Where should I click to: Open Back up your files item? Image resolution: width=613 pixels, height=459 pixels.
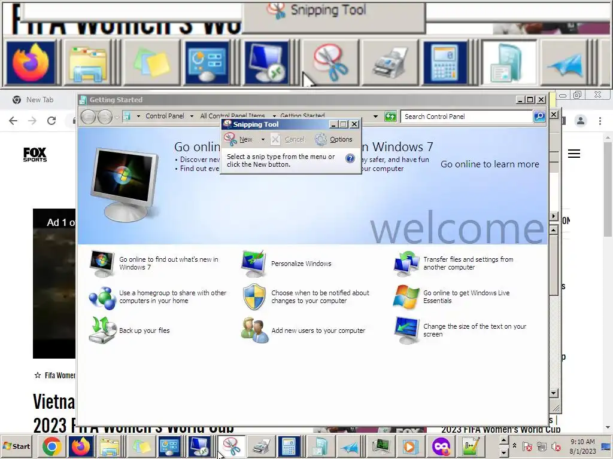click(129, 331)
